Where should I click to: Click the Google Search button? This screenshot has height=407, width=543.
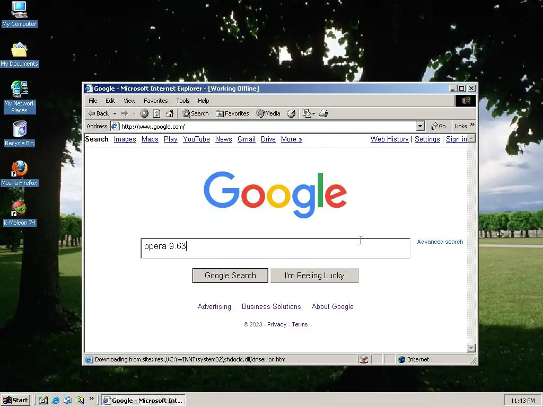[x=230, y=276]
